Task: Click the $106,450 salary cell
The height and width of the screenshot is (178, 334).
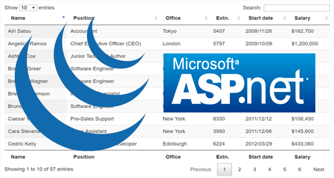Action: (302, 119)
